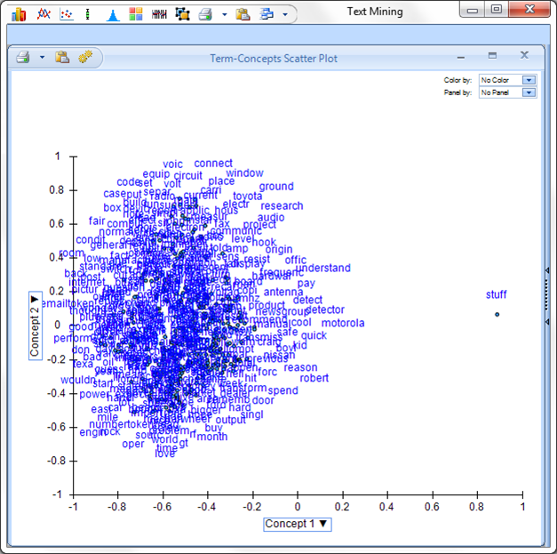Click the 'quick' term label
The width and height of the screenshot is (557, 554).
(x=314, y=335)
